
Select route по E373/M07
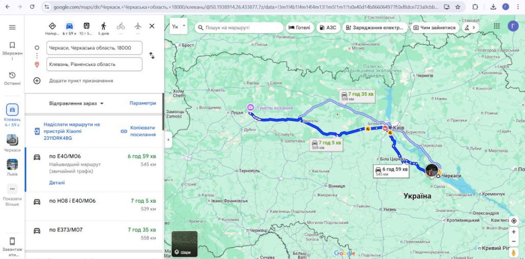pyautogui.click(x=94, y=235)
